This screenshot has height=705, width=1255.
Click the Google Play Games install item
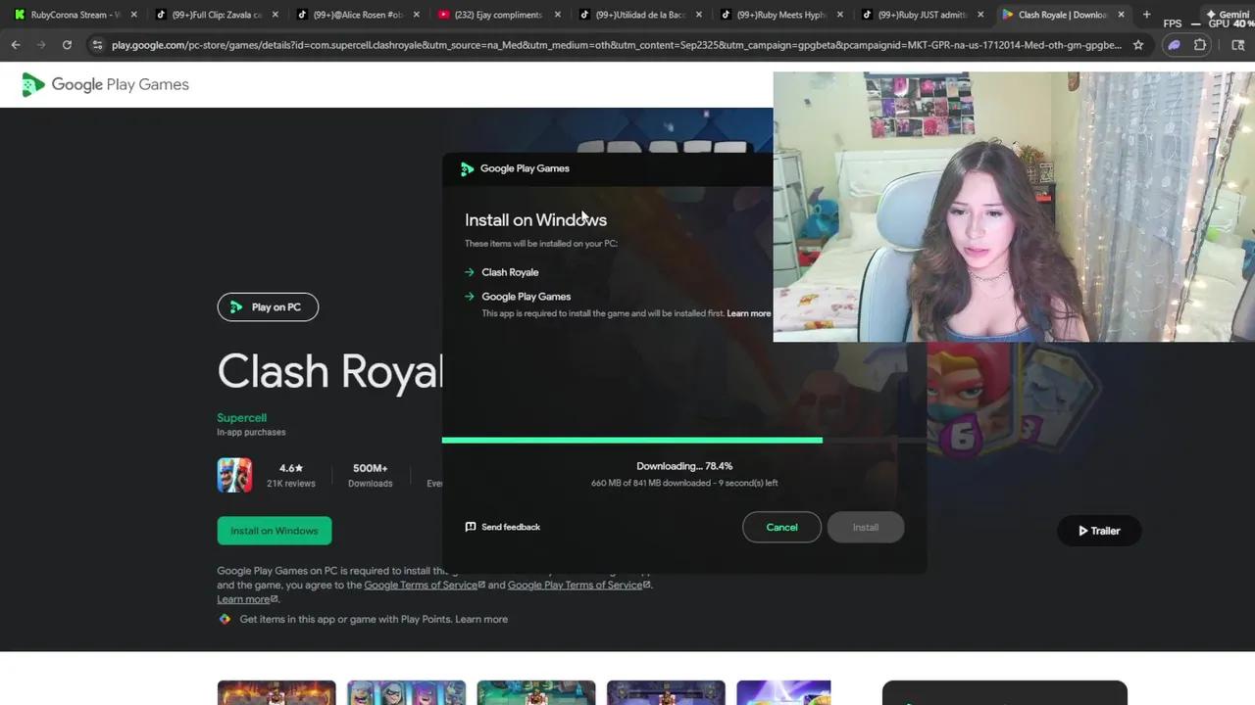526,297
